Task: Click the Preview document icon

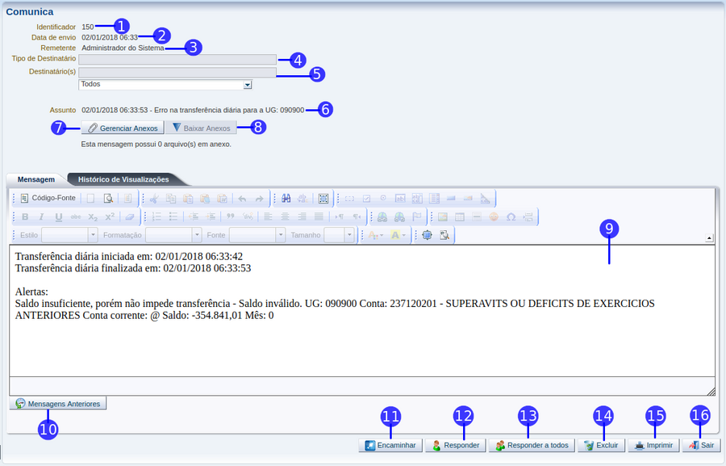Action: 108,198
